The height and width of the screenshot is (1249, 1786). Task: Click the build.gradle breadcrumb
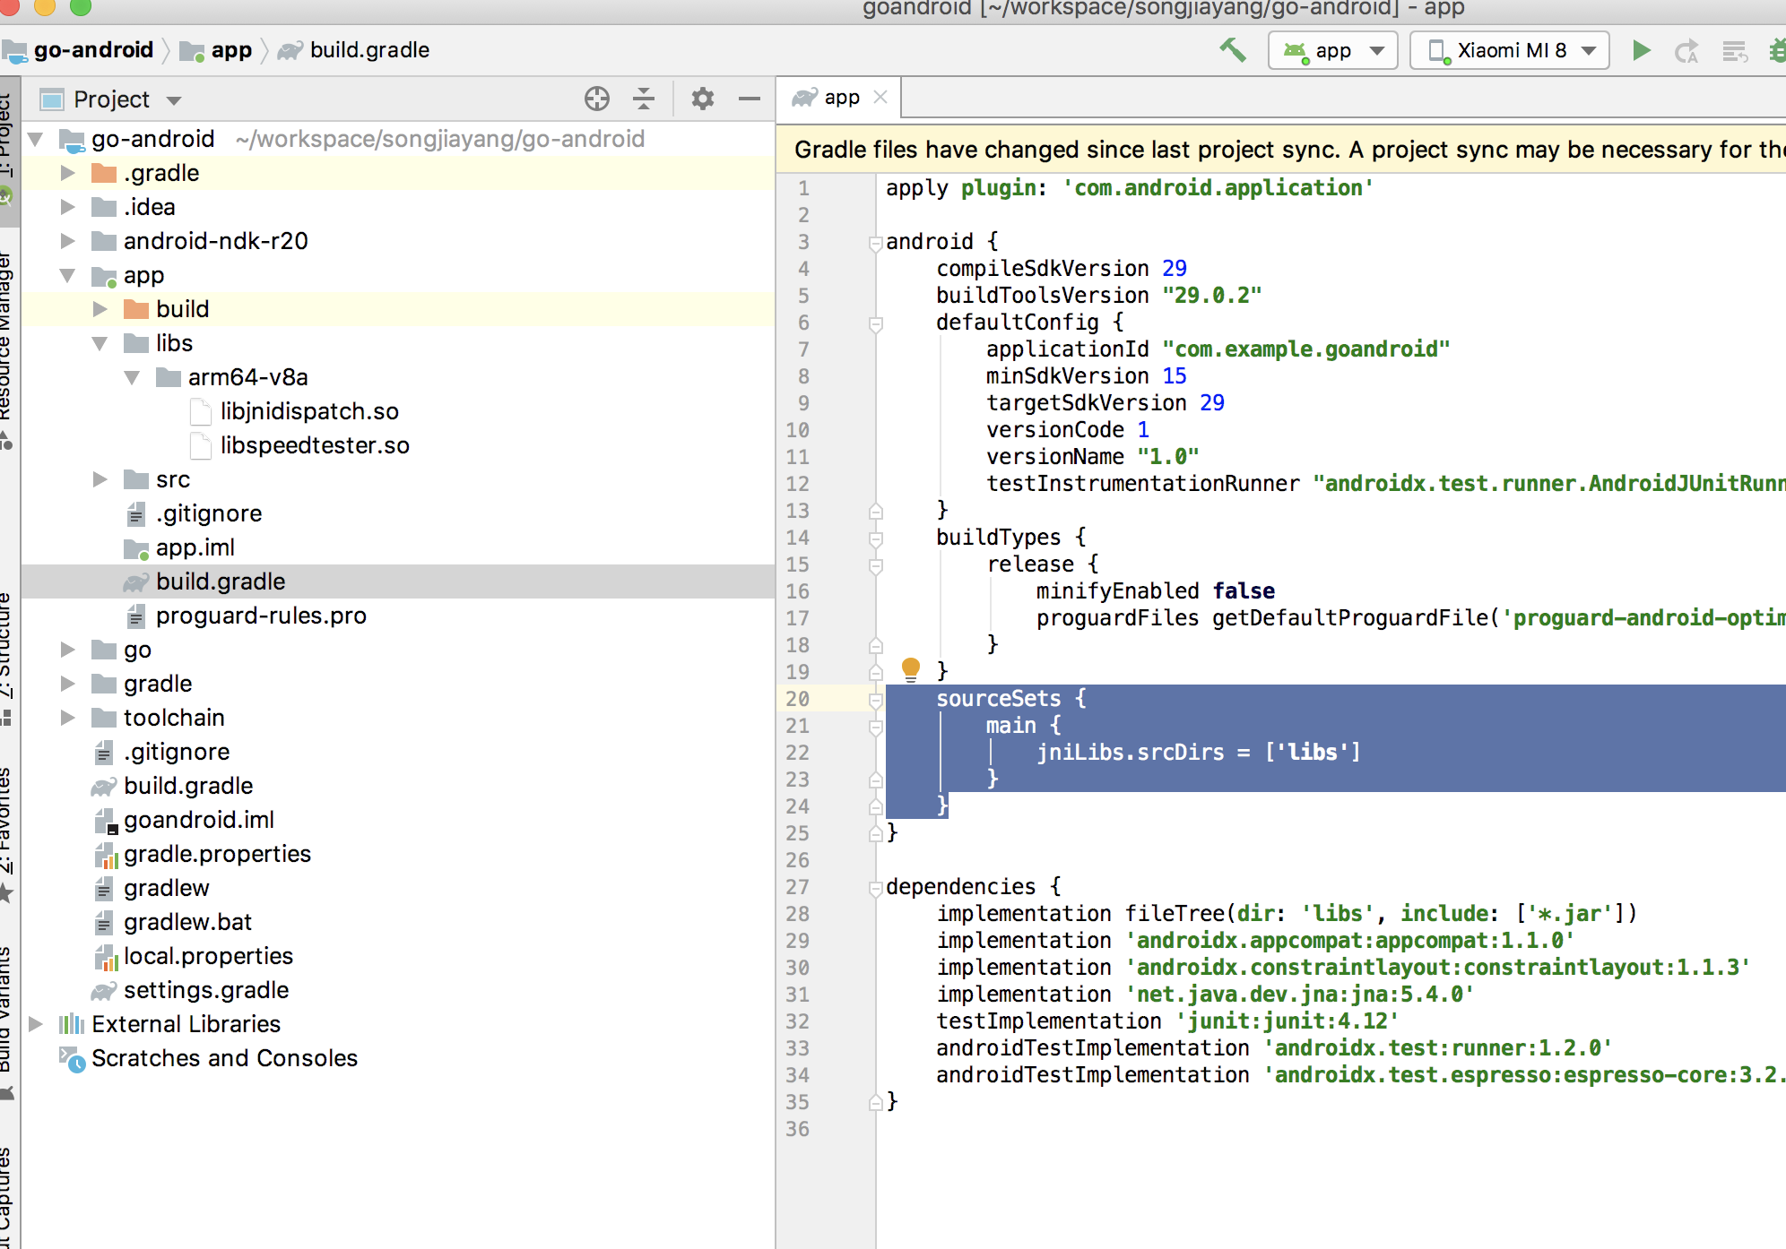coord(354,50)
